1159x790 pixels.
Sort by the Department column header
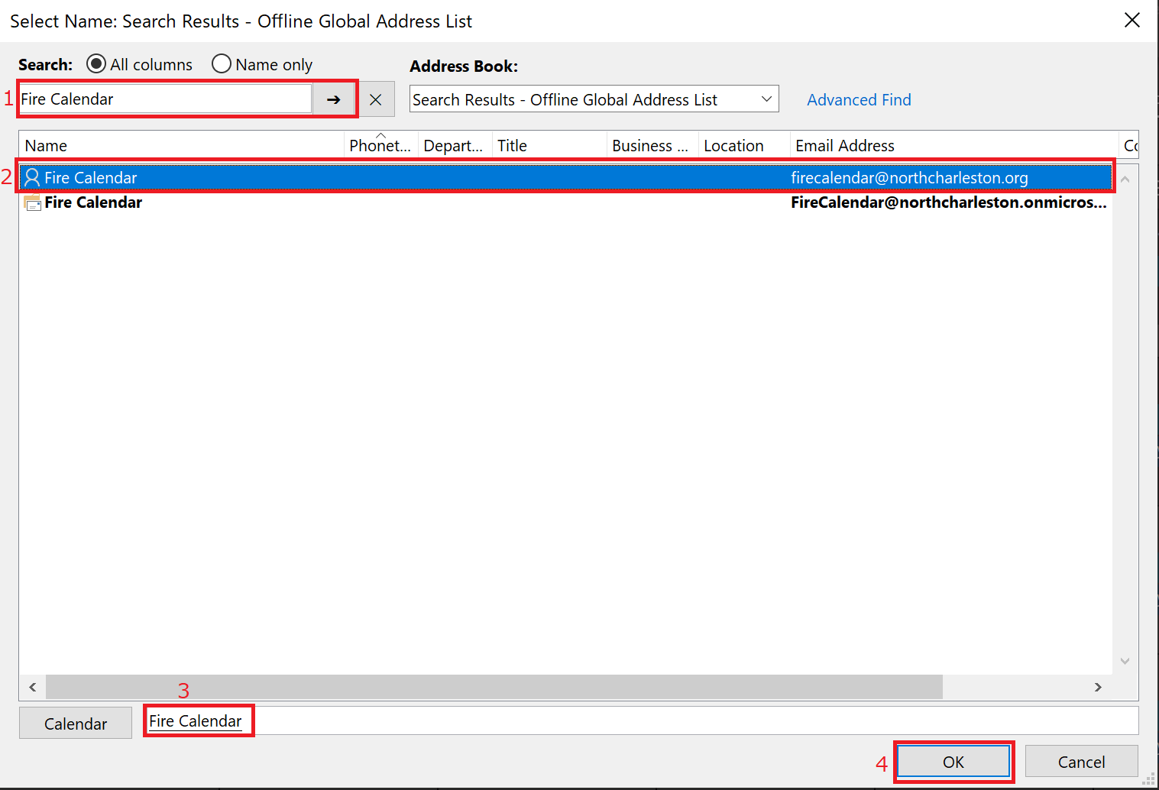[455, 146]
